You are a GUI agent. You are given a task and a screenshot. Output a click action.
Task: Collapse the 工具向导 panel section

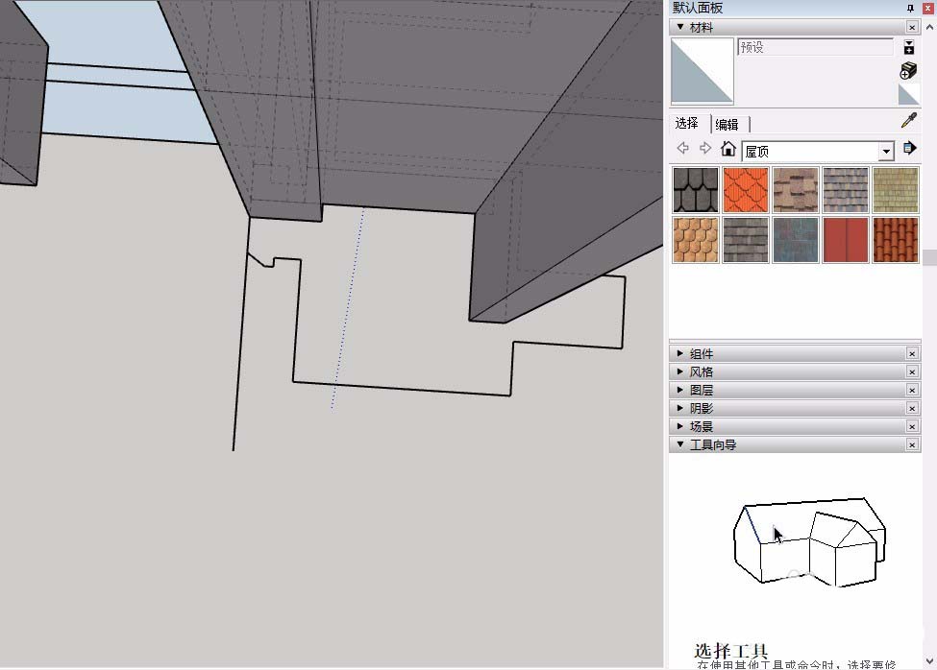(x=680, y=444)
